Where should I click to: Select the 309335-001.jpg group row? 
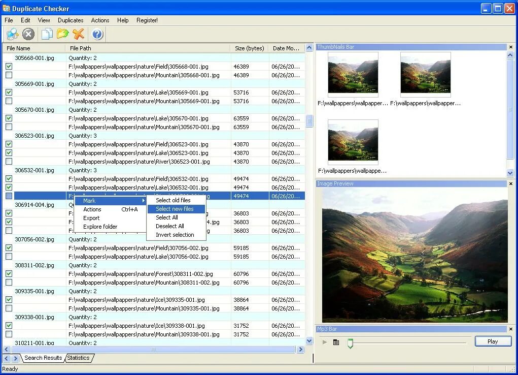coord(154,291)
